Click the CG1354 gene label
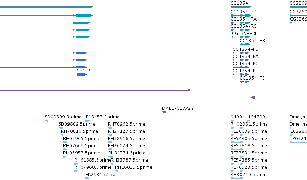 click(x=239, y=3)
